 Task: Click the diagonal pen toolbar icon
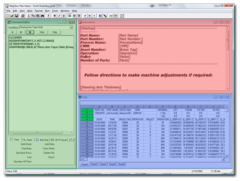(105, 16)
